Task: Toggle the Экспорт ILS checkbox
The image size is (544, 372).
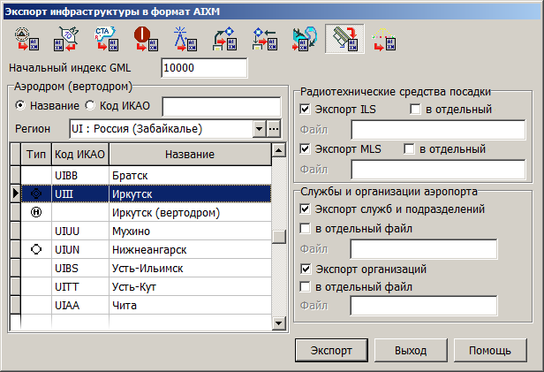Action: (x=305, y=110)
